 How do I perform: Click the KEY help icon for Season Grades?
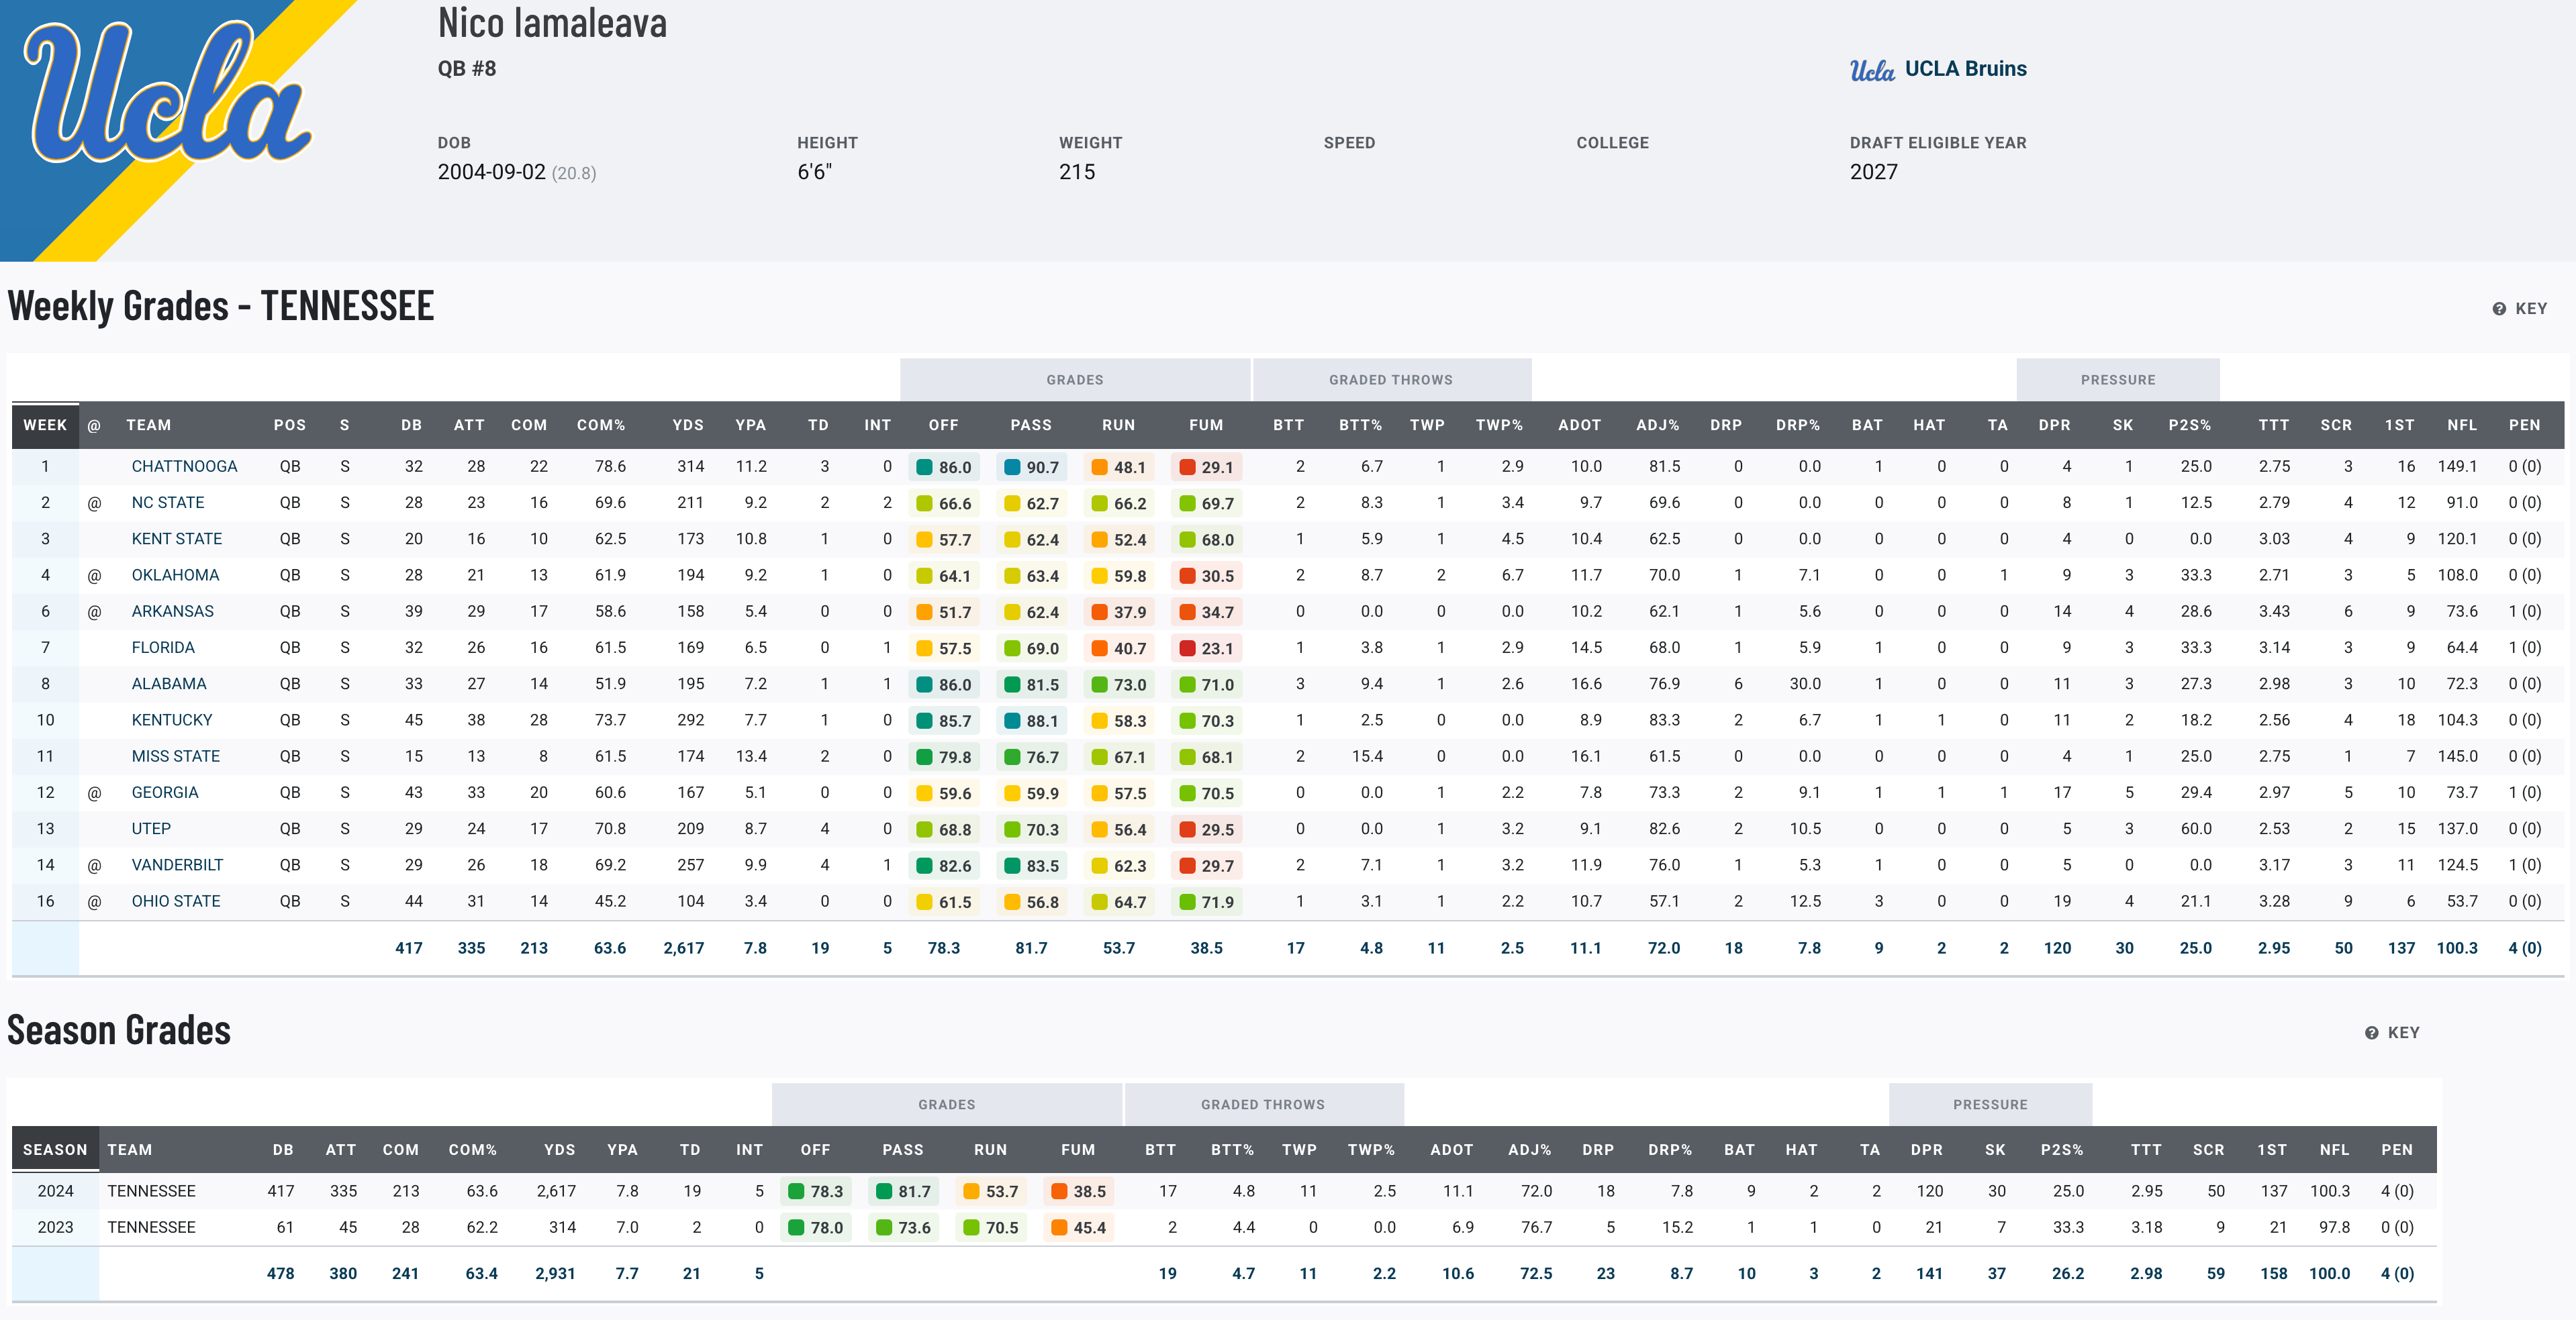coord(2371,1033)
